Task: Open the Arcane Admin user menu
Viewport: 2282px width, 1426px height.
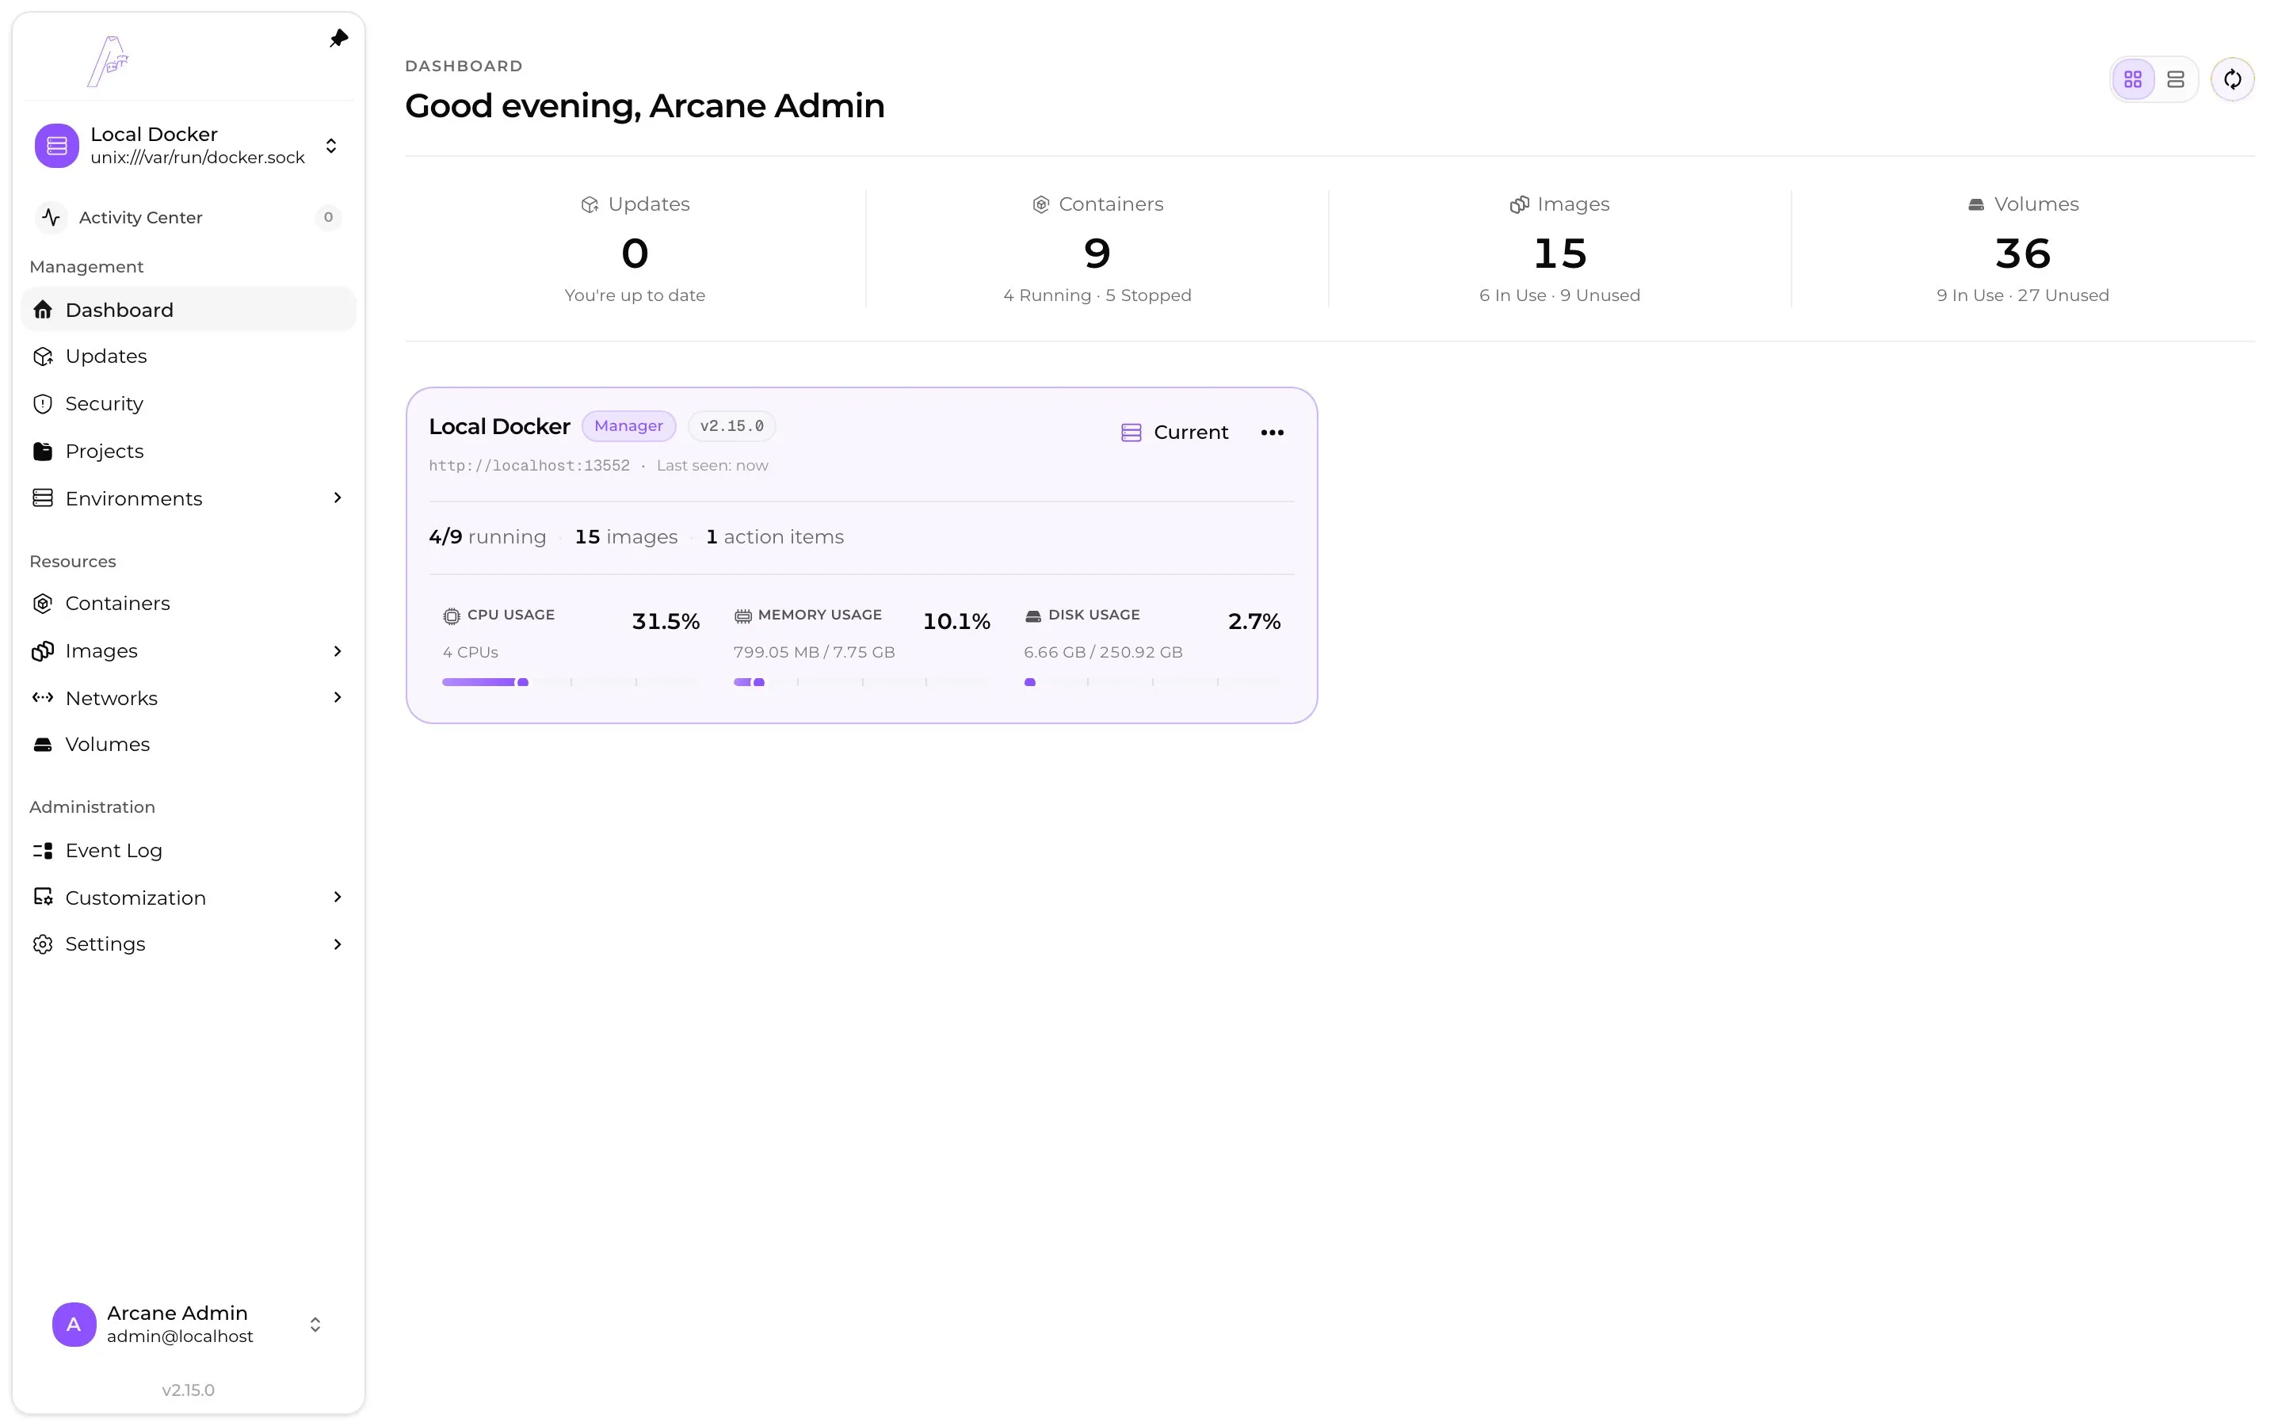Action: point(189,1324)
